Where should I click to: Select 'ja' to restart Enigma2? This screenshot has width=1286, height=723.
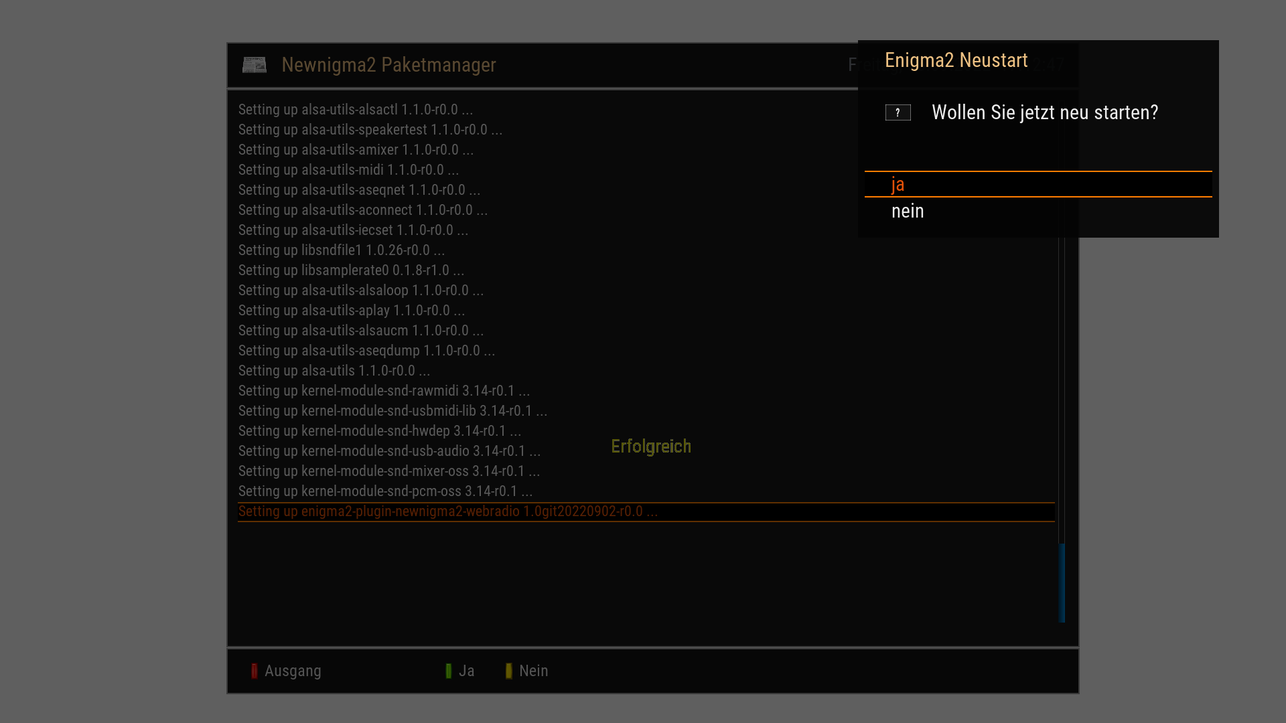pos(898,185)
